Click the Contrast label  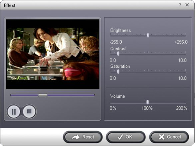coord(118,49)
